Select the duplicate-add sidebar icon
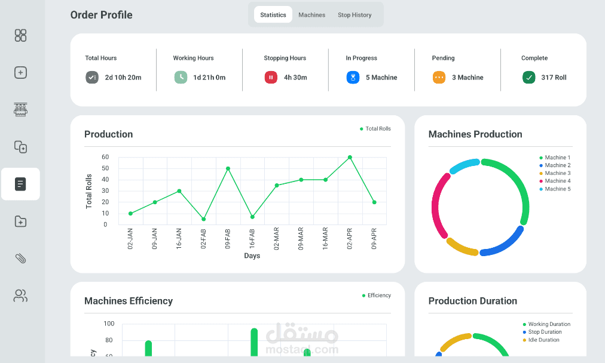605x363 pixels. [20, 147]
